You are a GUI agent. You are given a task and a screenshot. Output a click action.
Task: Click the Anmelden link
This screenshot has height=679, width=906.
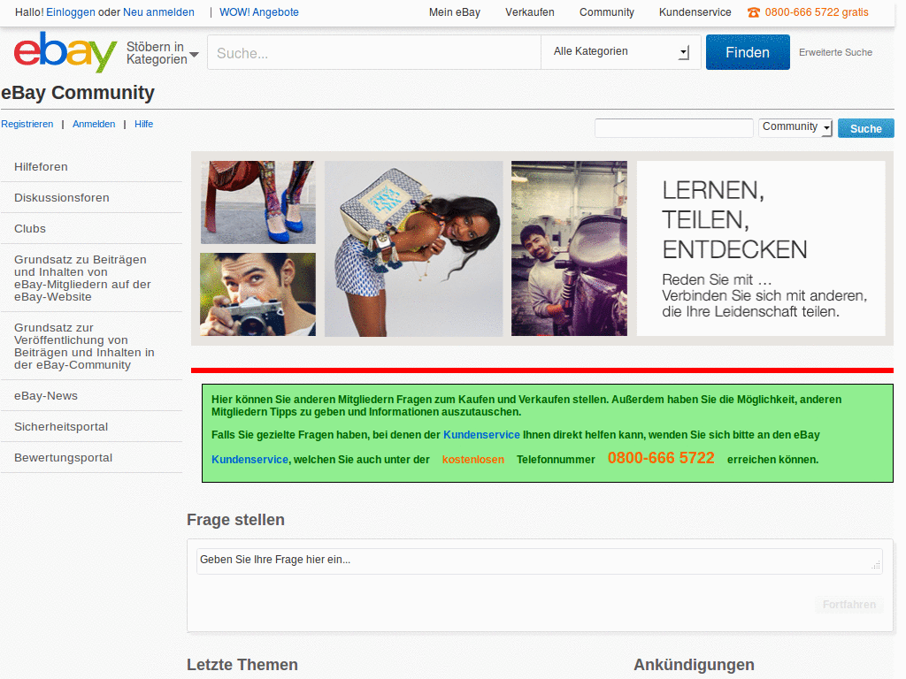pos(94,124)
